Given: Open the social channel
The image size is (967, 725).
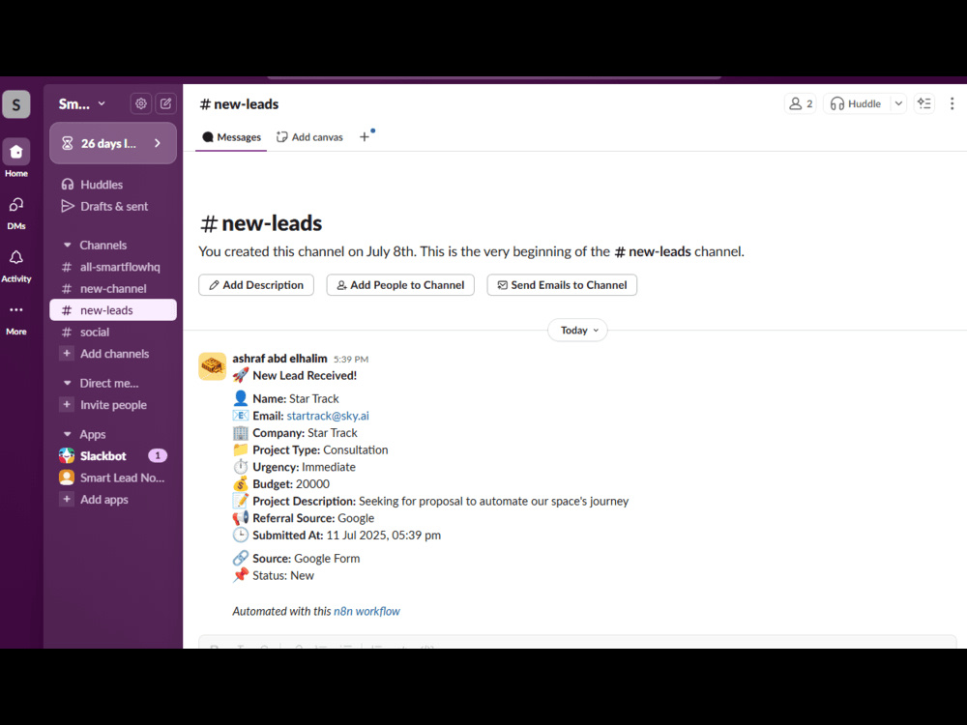Looking at the screenshot, I should point(113,332).
